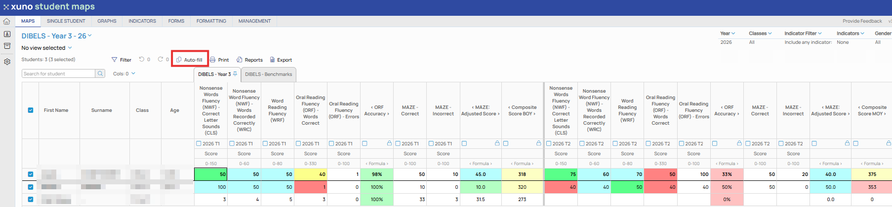Click the Search for student field
Image resolution: width=892 pixels, height=207 pixels.
point(59,73)
